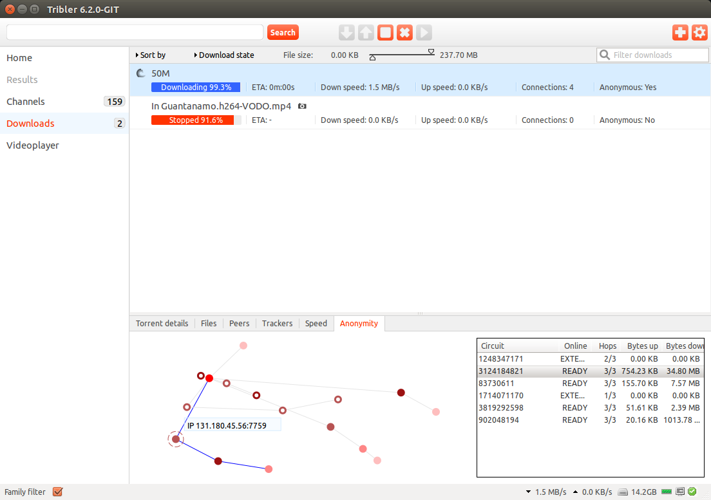
Task: Click Anonymous: Yes on the 50M row
Action: point(627,88)
